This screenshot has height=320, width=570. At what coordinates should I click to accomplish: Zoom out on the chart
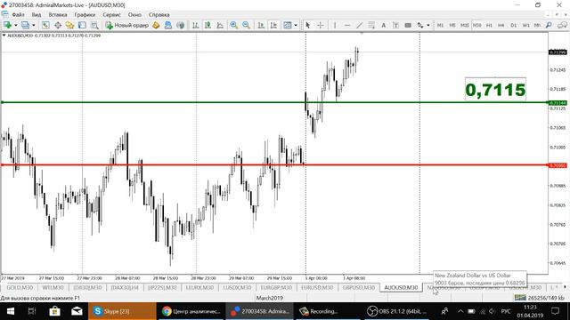pos(246,25)
